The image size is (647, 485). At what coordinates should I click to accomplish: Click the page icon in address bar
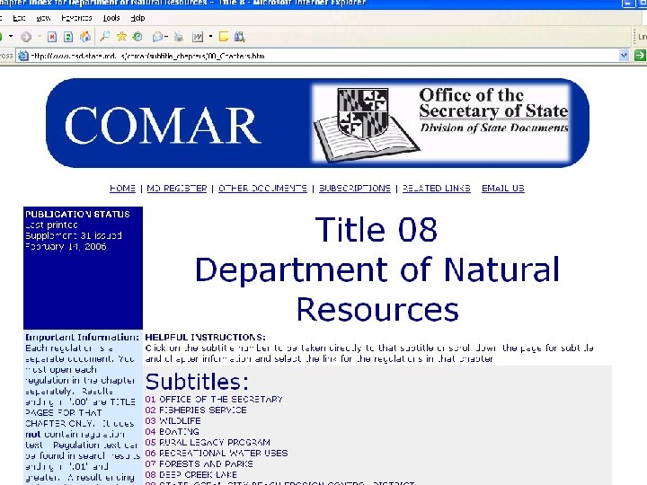22,56
